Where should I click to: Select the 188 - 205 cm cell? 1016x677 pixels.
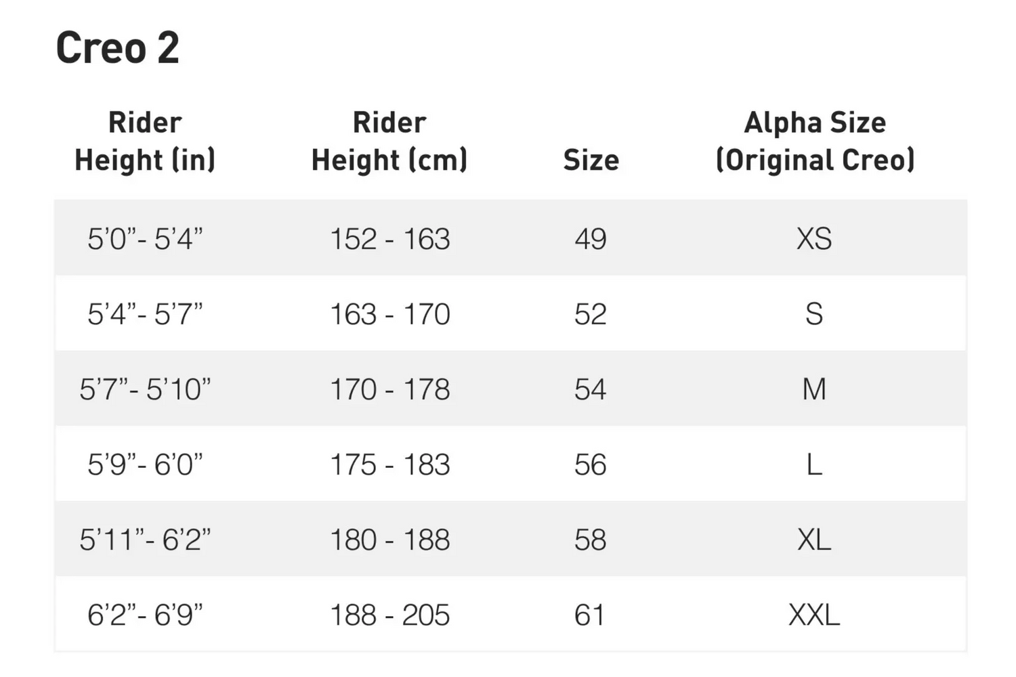389,615
